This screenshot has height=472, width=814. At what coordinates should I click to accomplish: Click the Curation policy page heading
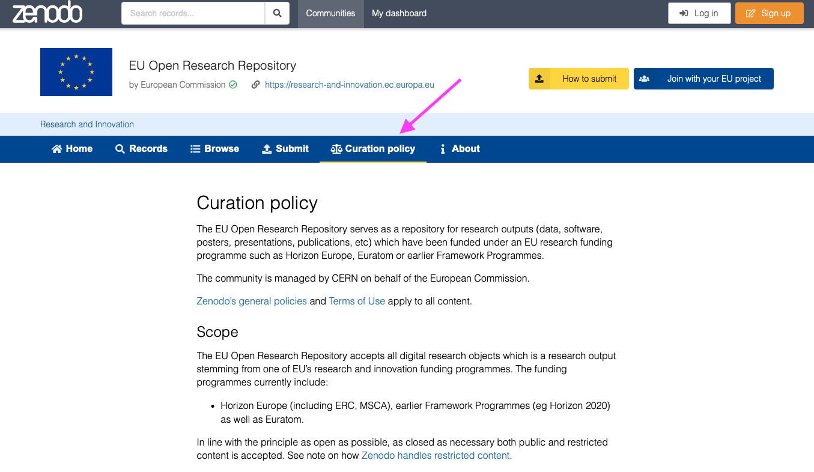[257, 203]
